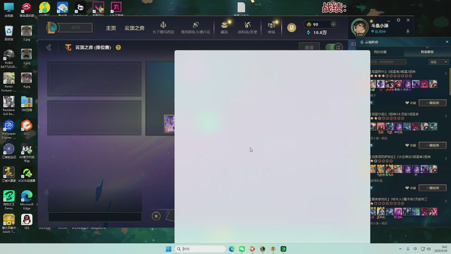Open the 回收站 Recycle Bin desktop icon
Viewport: 451px width, 254px height.
coord(8,33)
